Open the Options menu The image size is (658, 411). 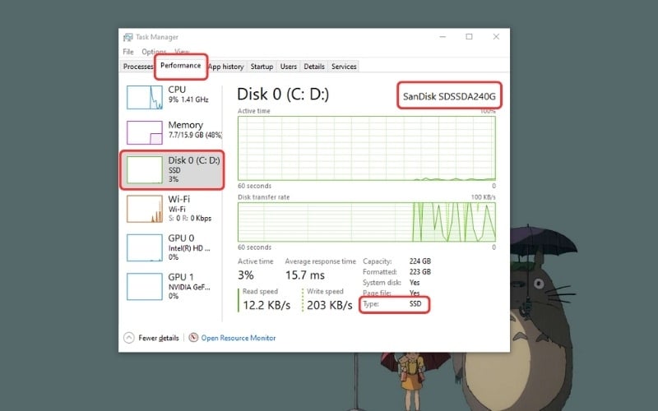pos(154,52)
